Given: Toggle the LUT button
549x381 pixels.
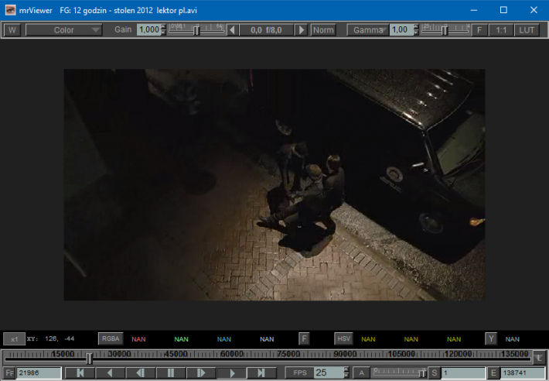Looking at the screenshot, I should tap(527, 30).
